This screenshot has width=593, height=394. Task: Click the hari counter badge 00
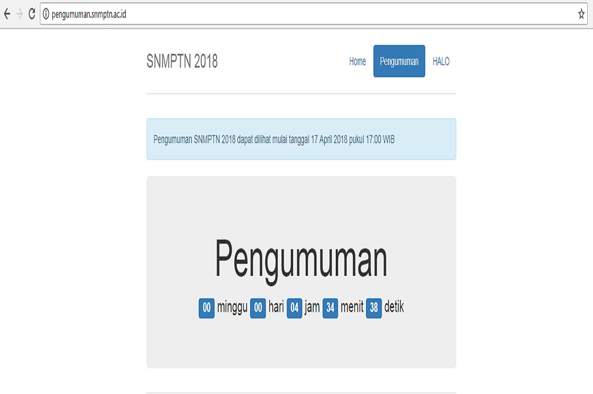(258, 308)
